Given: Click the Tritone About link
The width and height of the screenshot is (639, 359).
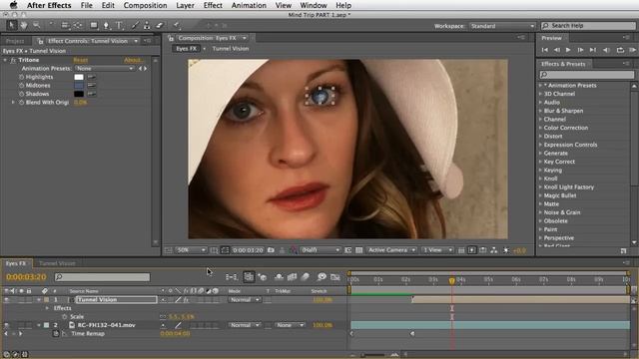Looking at the screenshot, I should pyautogui.click(x=133, y=60).
